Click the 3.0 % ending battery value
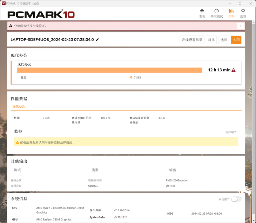 [x=162, y=118]
